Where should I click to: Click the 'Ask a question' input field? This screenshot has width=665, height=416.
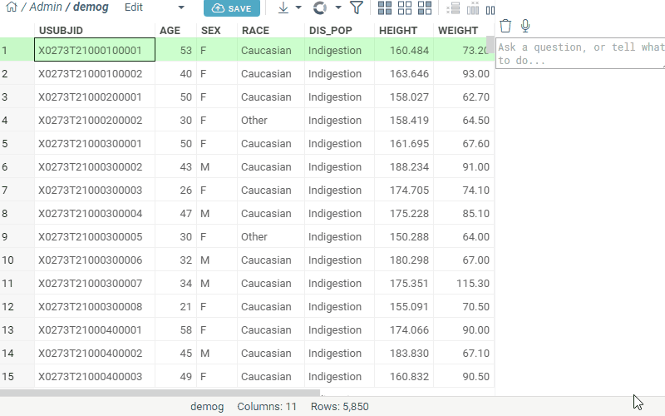[x=579, y=54]
